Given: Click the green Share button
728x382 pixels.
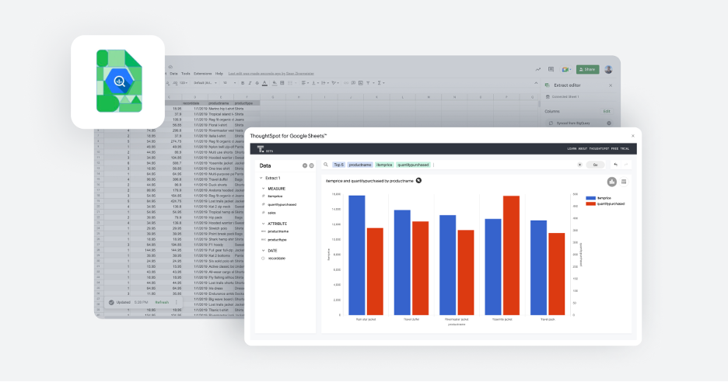Looking at the screenshot, I should coord(587,70).
